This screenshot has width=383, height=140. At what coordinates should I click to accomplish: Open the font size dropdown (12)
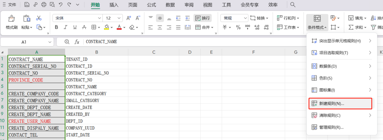(x=119, y=18)
